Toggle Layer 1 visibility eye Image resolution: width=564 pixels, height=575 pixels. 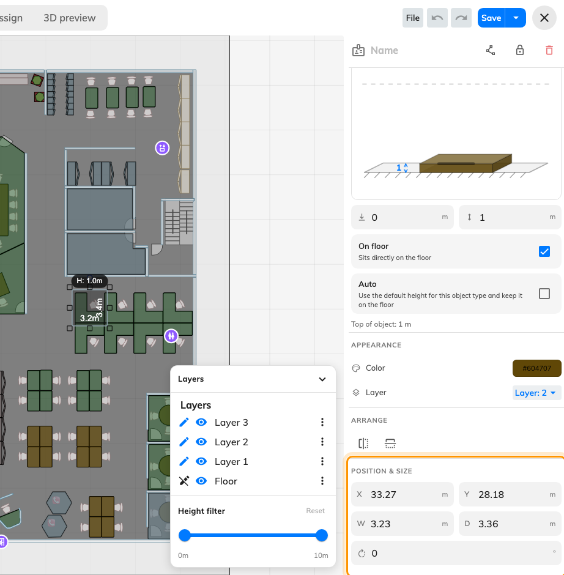pos(201,461)
